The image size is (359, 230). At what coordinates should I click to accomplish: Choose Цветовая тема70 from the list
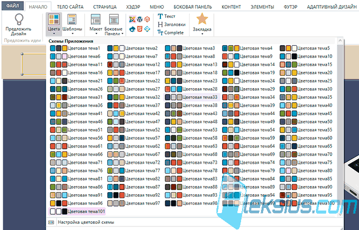point(306,154)
